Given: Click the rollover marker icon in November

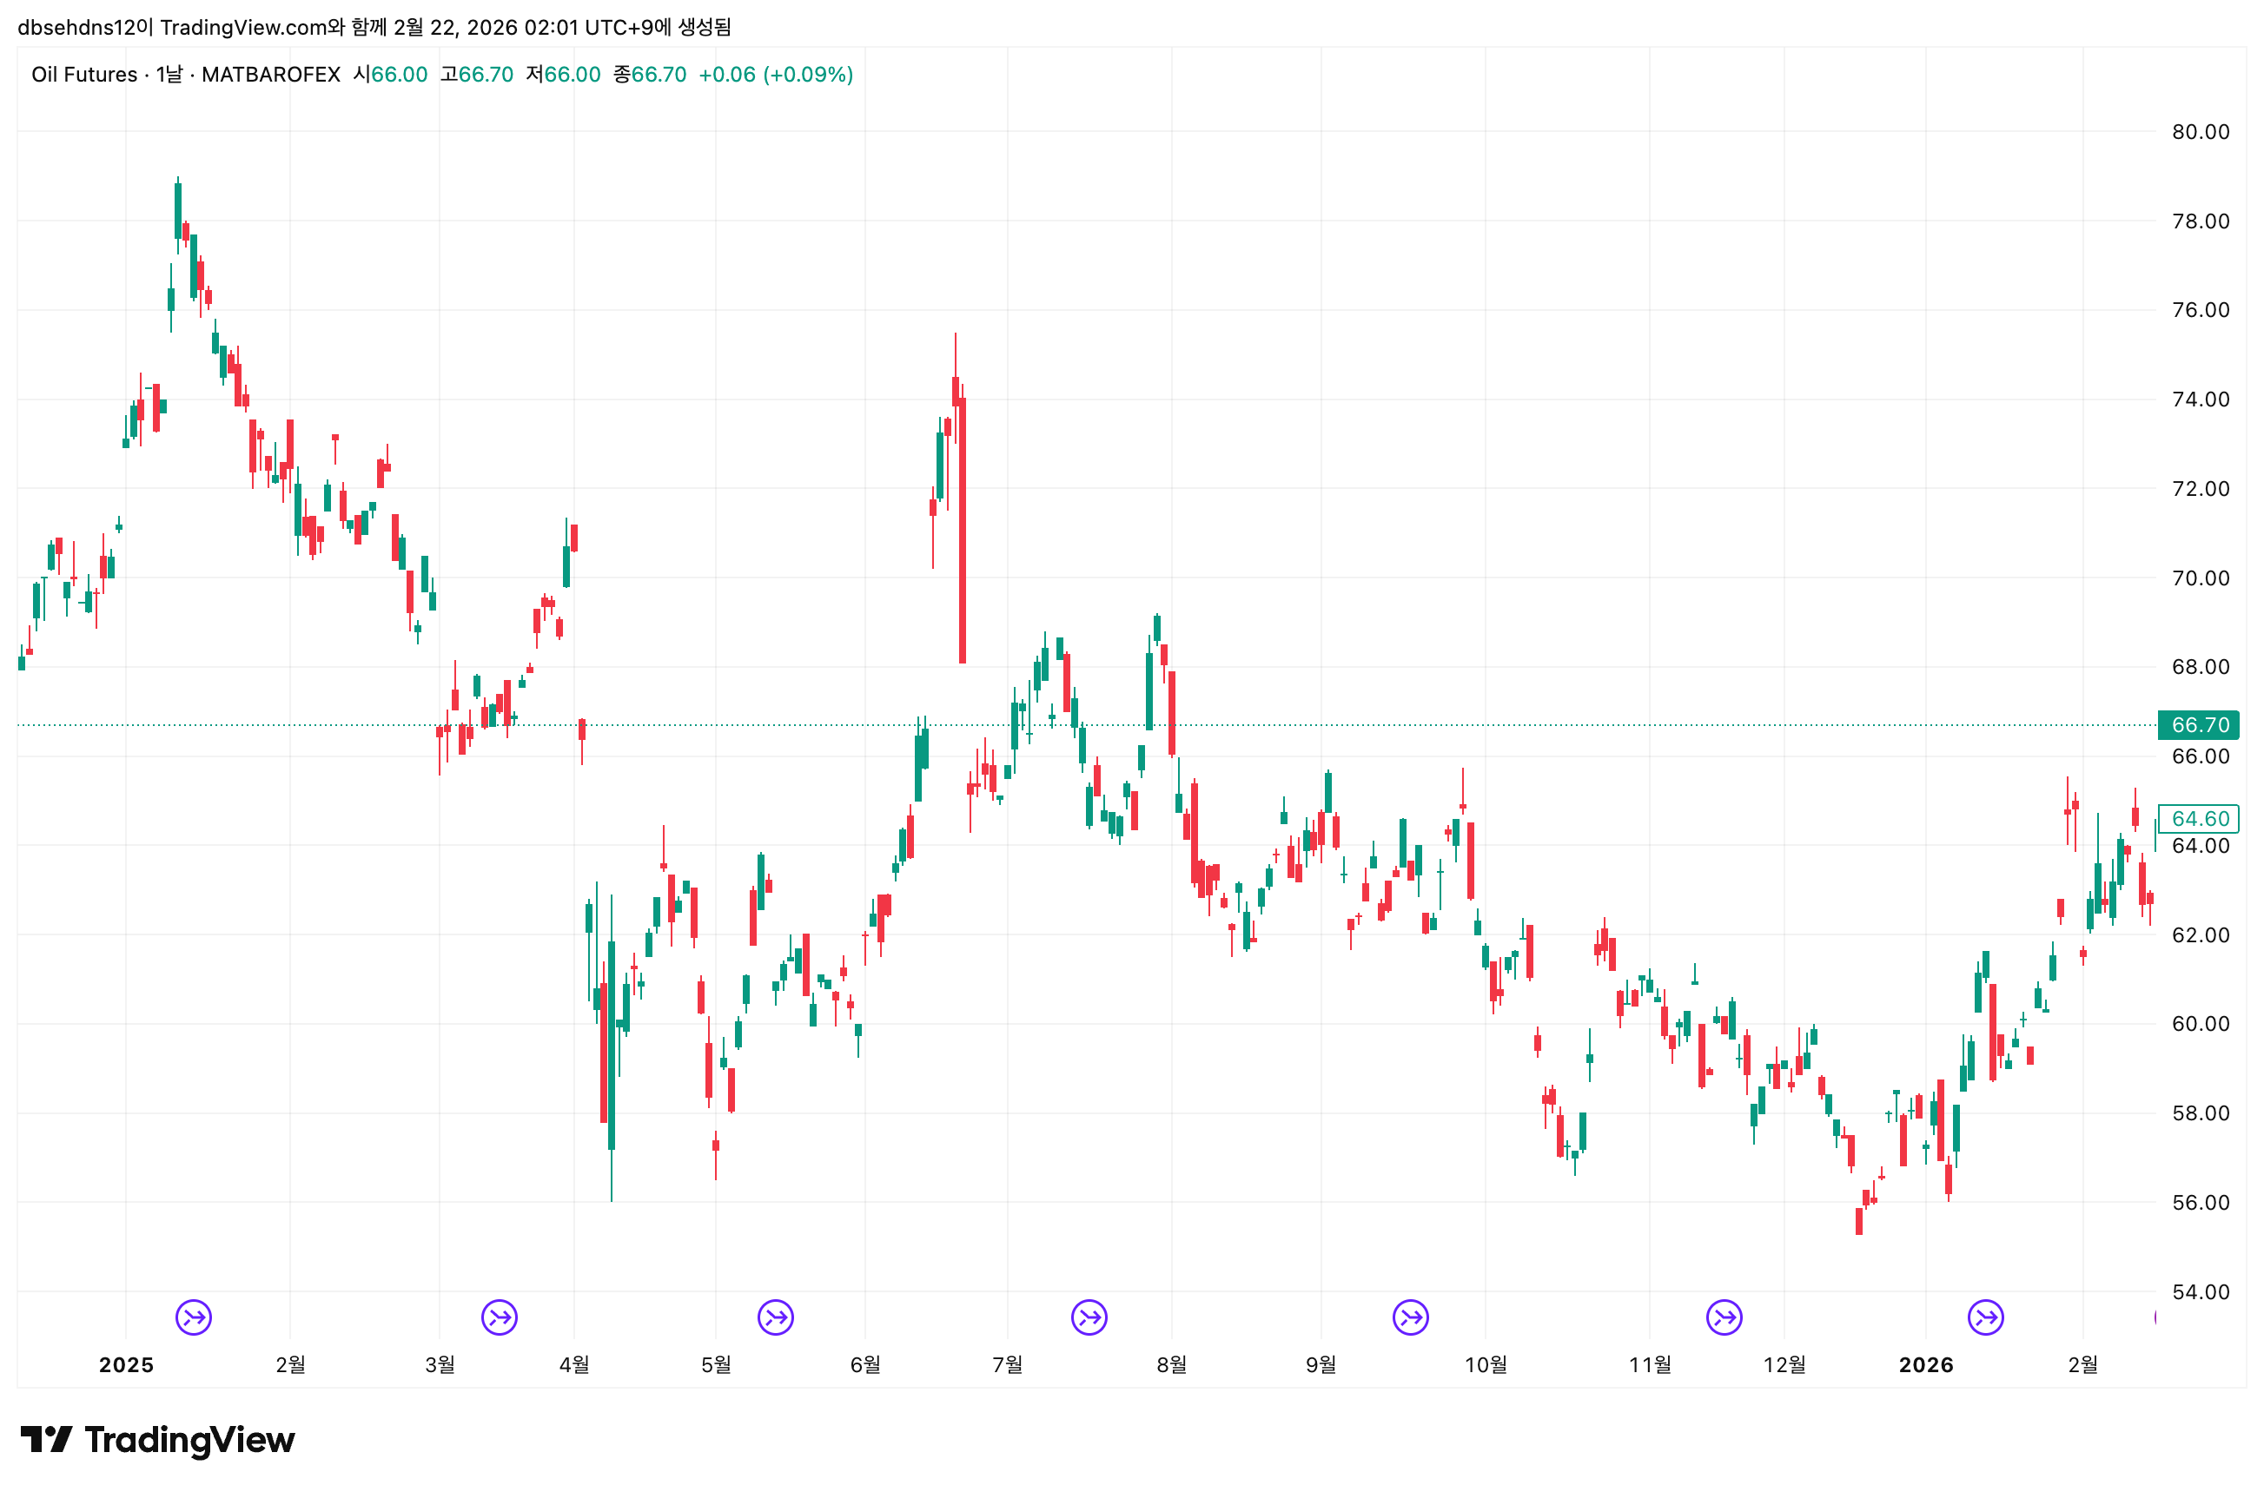Looking at the screenshot, I should [x=1724, y=1317].
